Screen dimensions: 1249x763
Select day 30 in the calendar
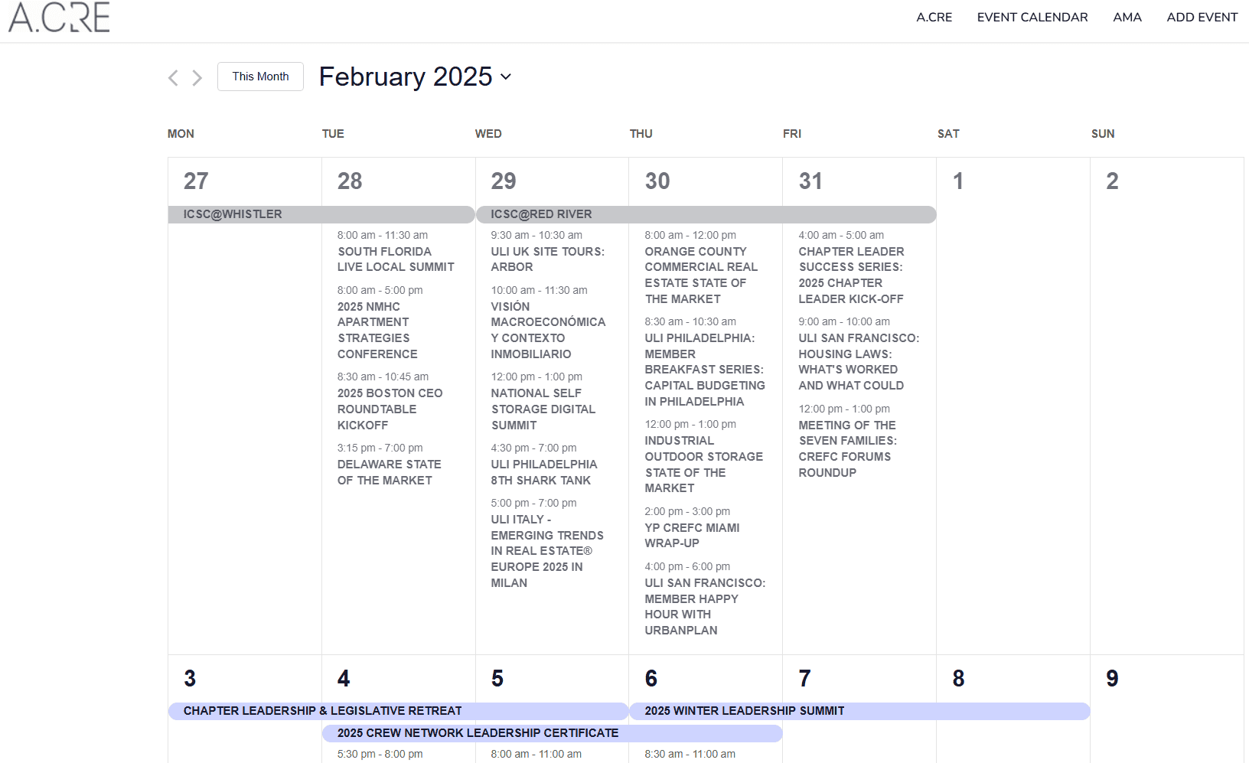(657, 181)
